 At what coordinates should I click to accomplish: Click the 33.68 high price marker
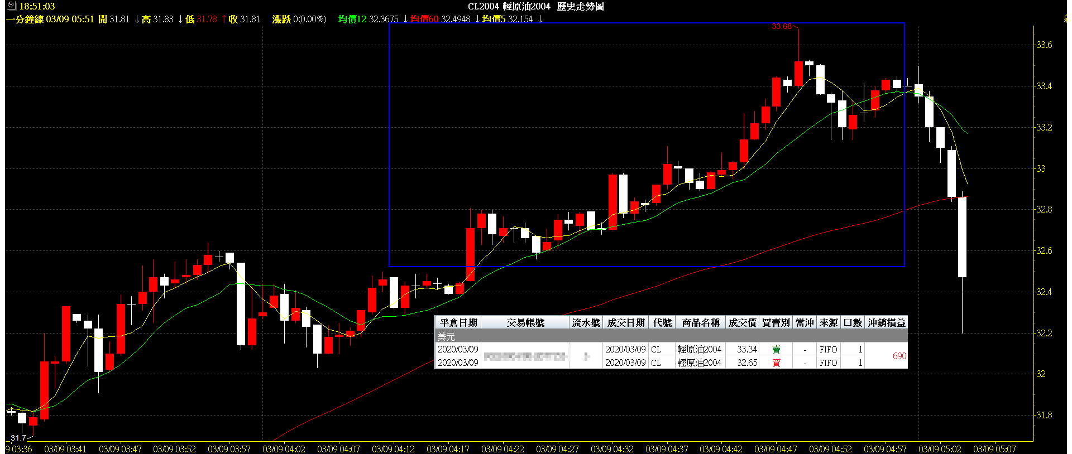pos(782,26)
